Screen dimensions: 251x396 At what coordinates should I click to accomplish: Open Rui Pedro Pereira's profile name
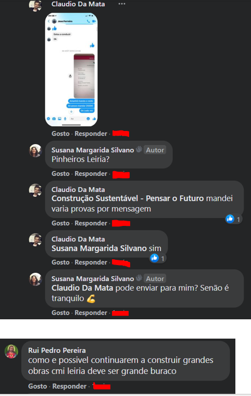pyautogui.click(x=57, y=350)
